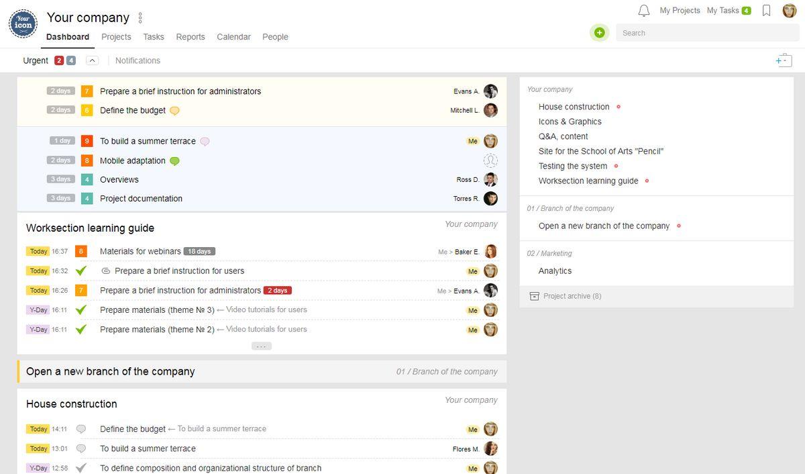Click priority 9 badge on summer terrace task
Viewport: 805px width, 474px height.
point(87,141)
